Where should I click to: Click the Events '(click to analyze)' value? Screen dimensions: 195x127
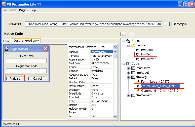tap(101, 56)
